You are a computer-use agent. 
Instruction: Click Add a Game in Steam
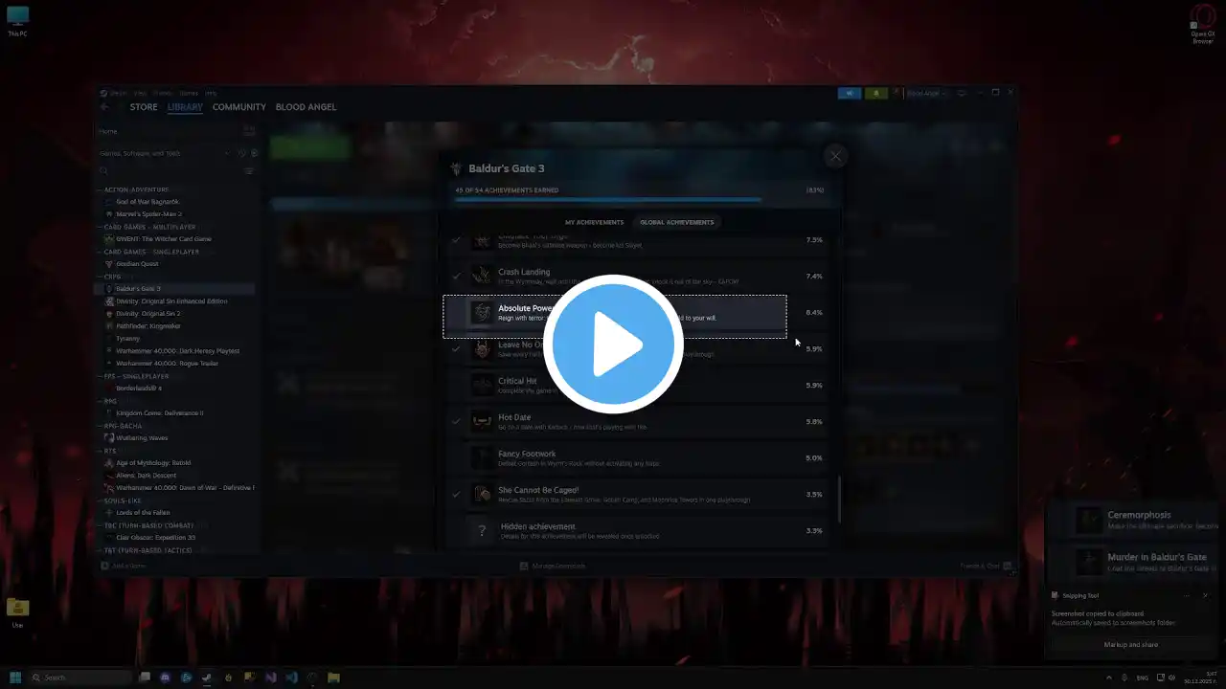(x=123, y=566)
